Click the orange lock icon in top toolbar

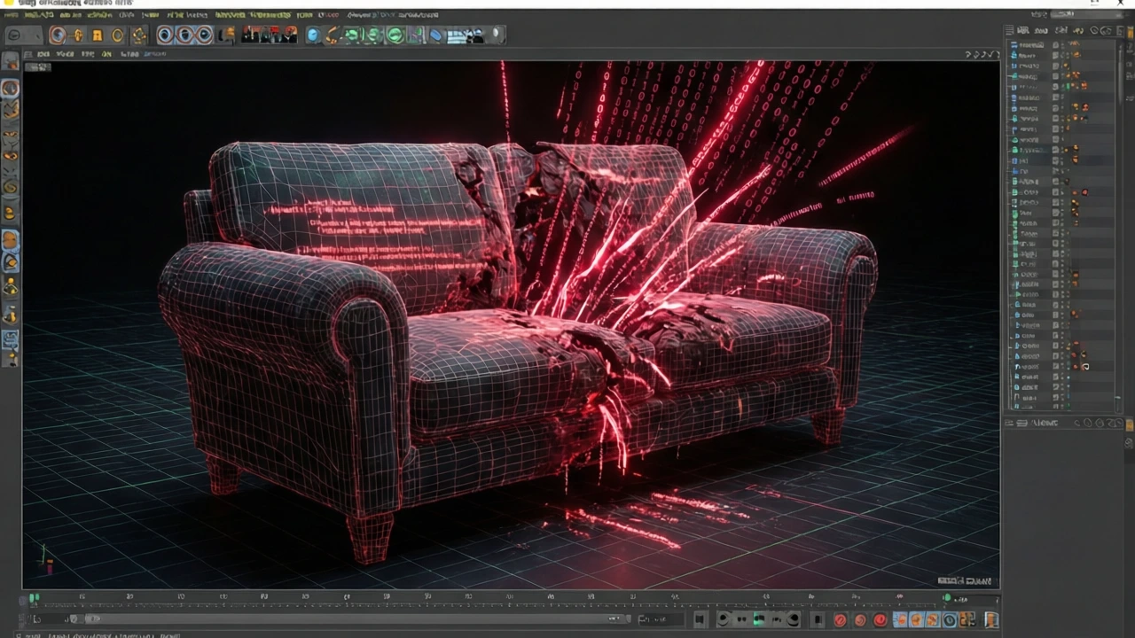pos(98,35)
